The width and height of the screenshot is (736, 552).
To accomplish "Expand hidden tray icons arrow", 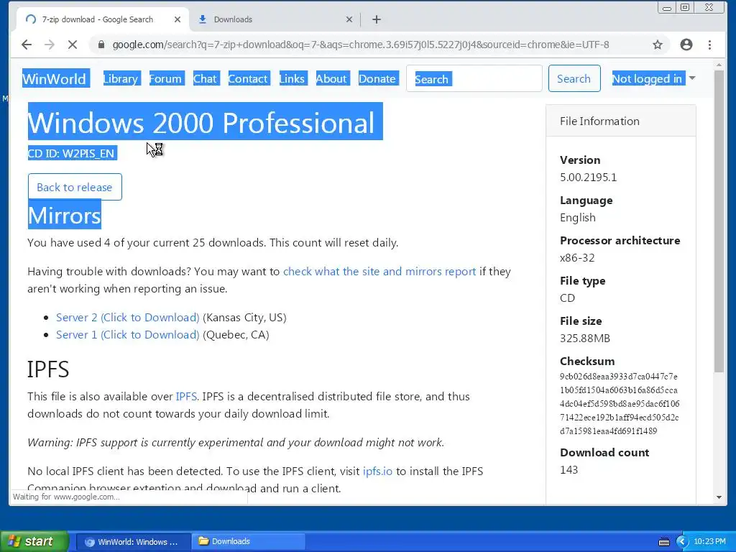I will pos(681,541).
